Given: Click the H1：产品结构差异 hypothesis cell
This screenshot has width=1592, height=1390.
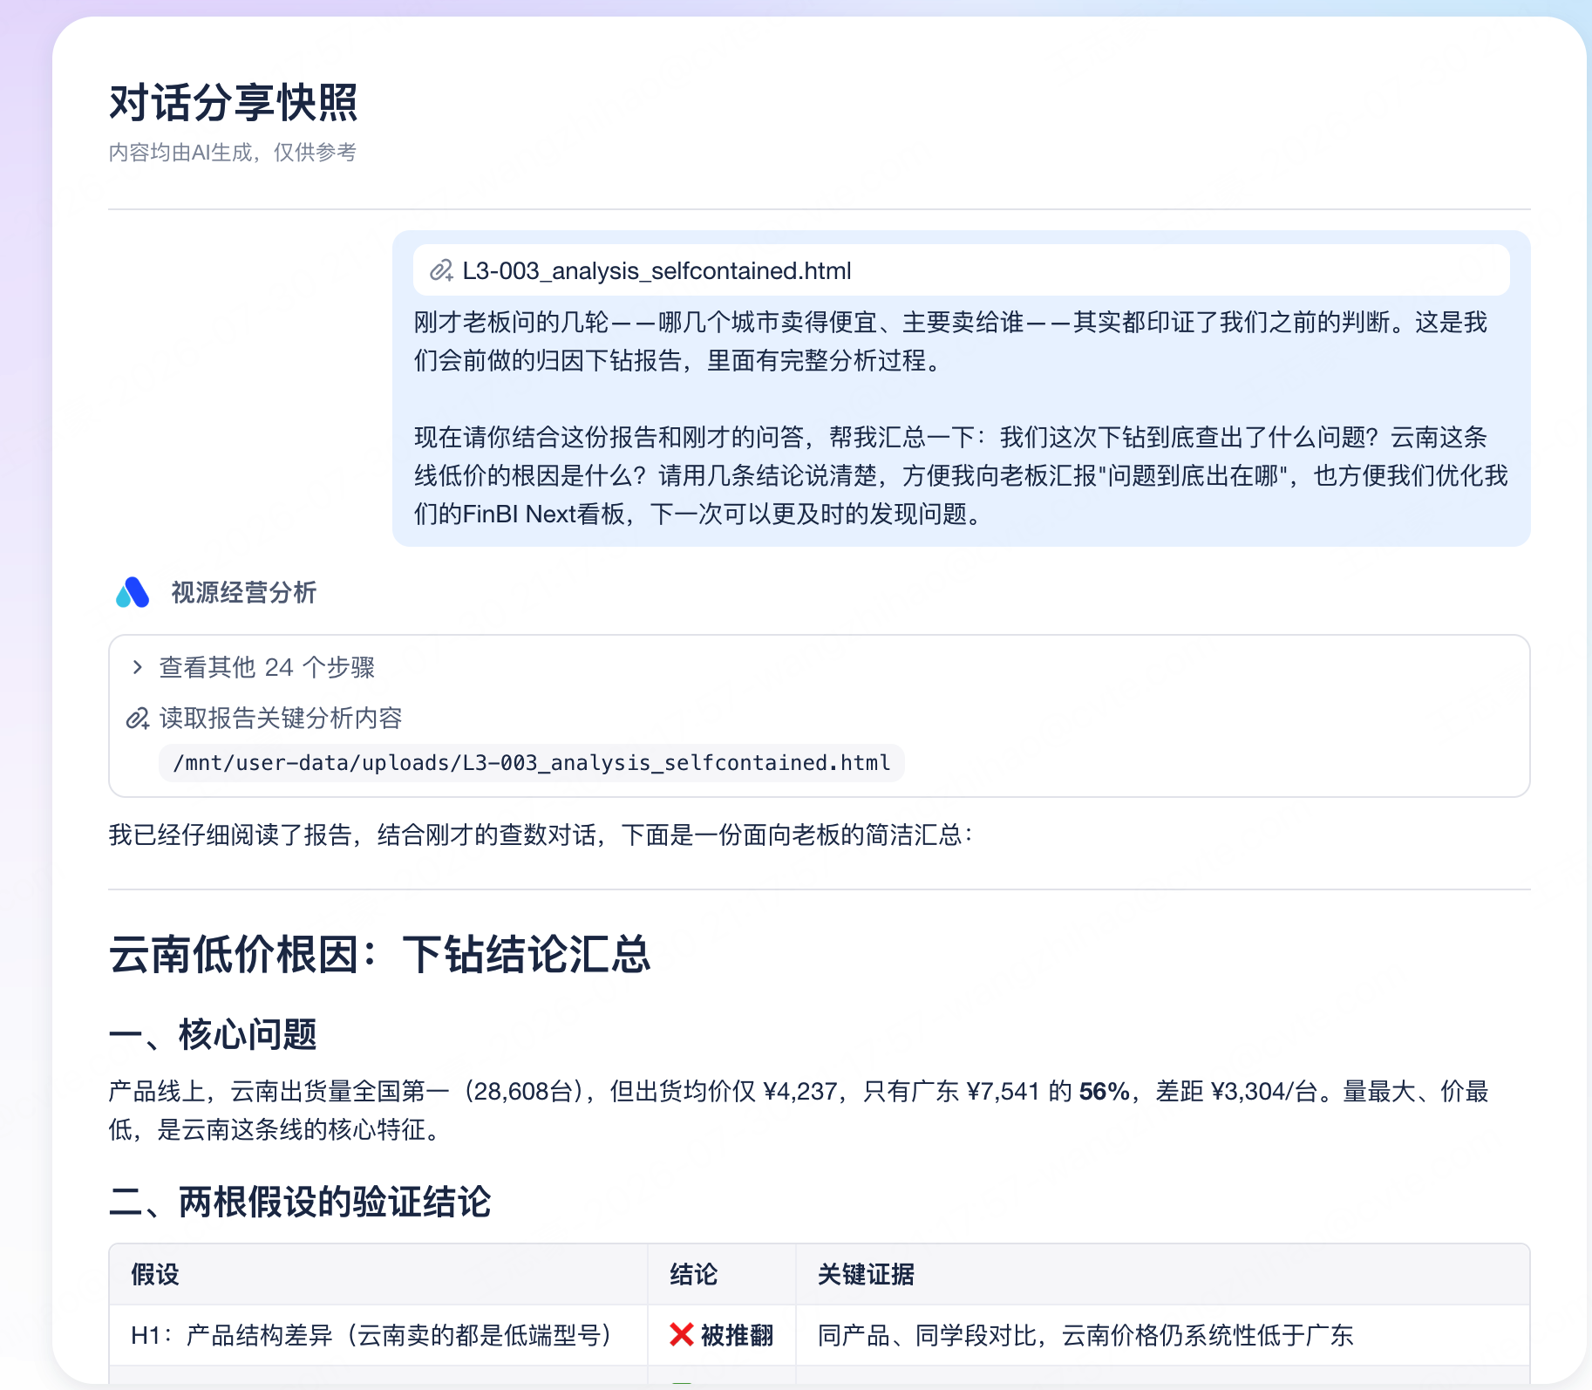Looking at the screenshot, I should [x=378, y=1335].
